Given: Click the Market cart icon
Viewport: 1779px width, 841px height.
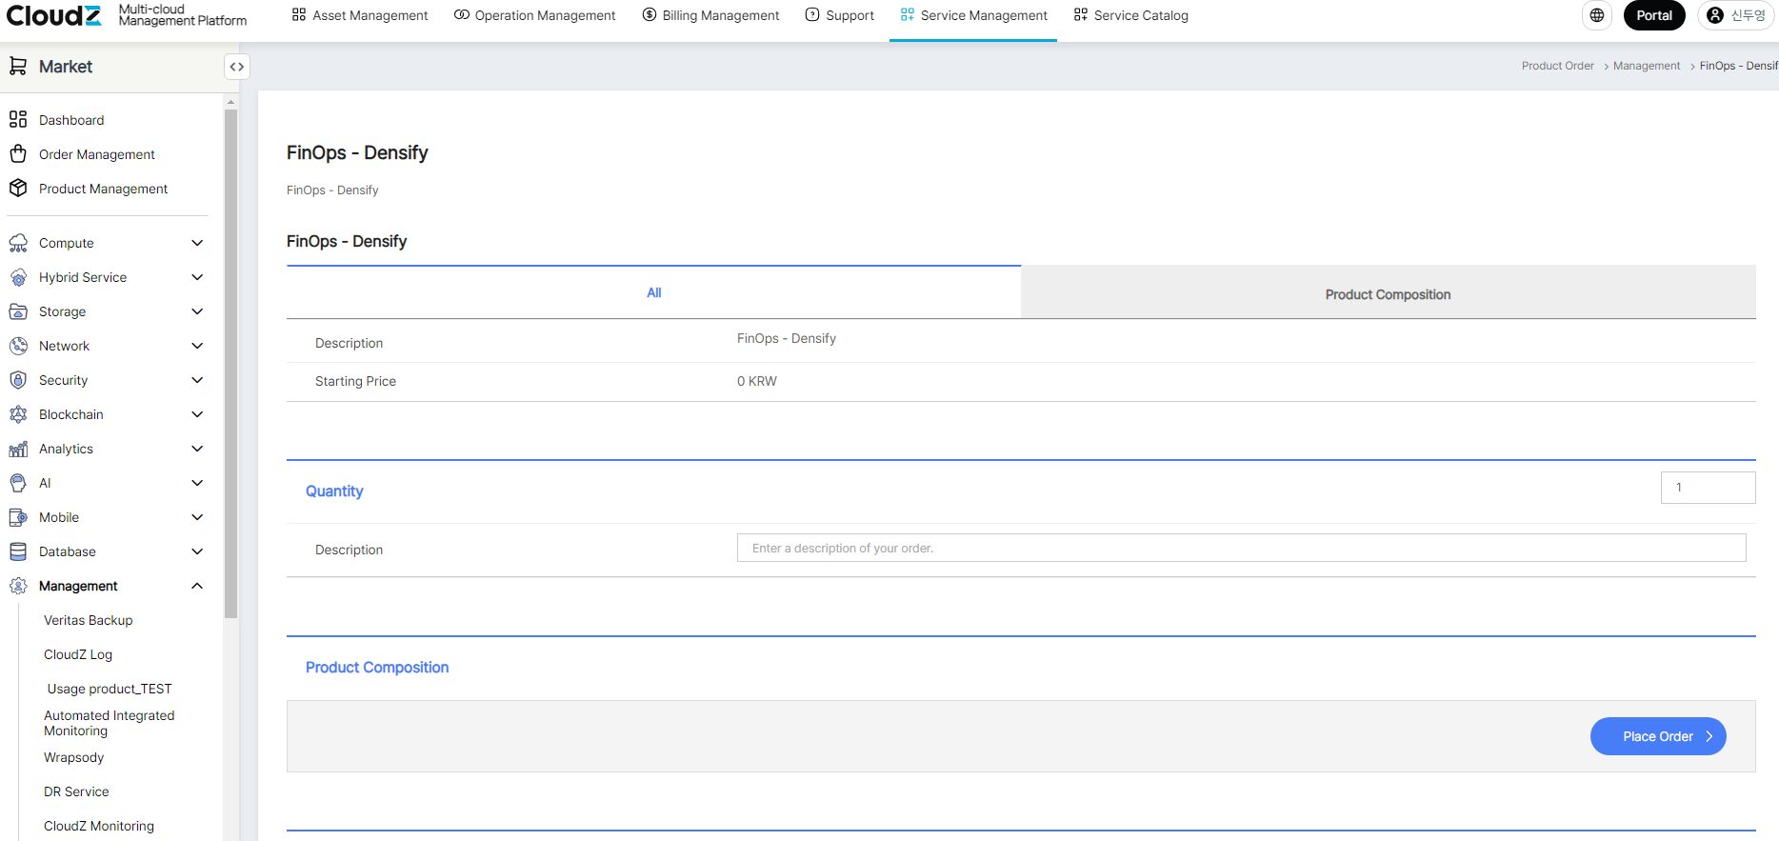Looking at the screenshot, I should coord(17,66).
